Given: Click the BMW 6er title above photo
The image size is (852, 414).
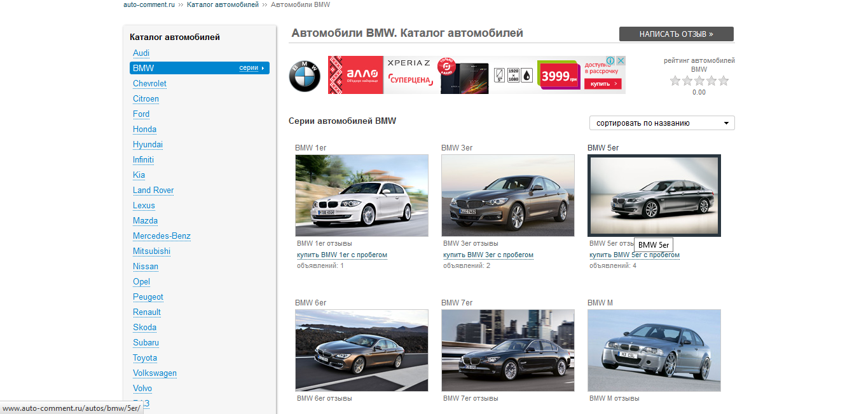Looking at the screenshot, I should click(310, 303).
